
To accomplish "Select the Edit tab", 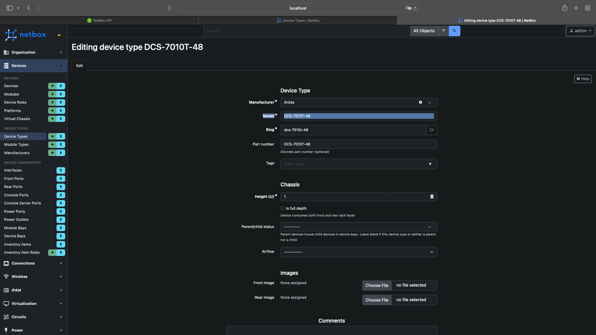I will coord(79,65).
